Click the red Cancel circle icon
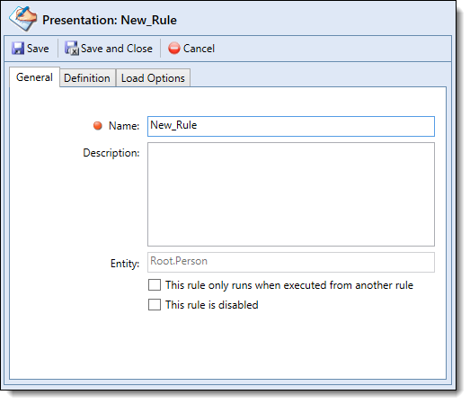The image size is (470, 404). [173, 49]
